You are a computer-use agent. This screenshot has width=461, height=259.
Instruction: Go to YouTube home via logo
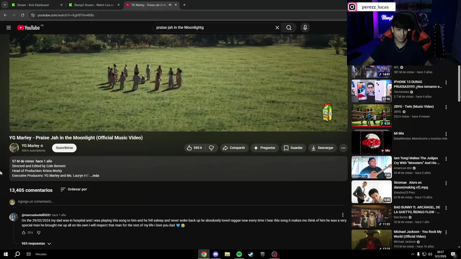28,28
